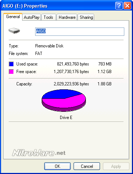Select the General tab
Image resolution: width=133 pixels, height=174 pixels.
tap(13, 17)
